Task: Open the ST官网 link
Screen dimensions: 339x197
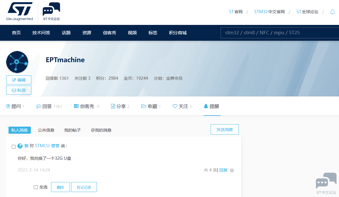Action: pyautogui.click(x=236, y=12)
